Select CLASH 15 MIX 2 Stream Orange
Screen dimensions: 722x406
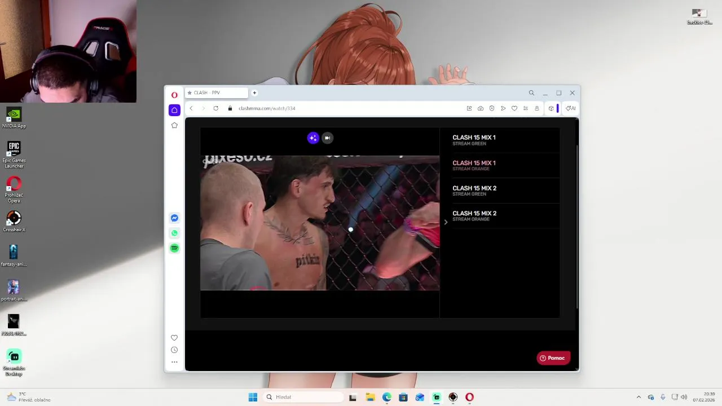[474, 216]
